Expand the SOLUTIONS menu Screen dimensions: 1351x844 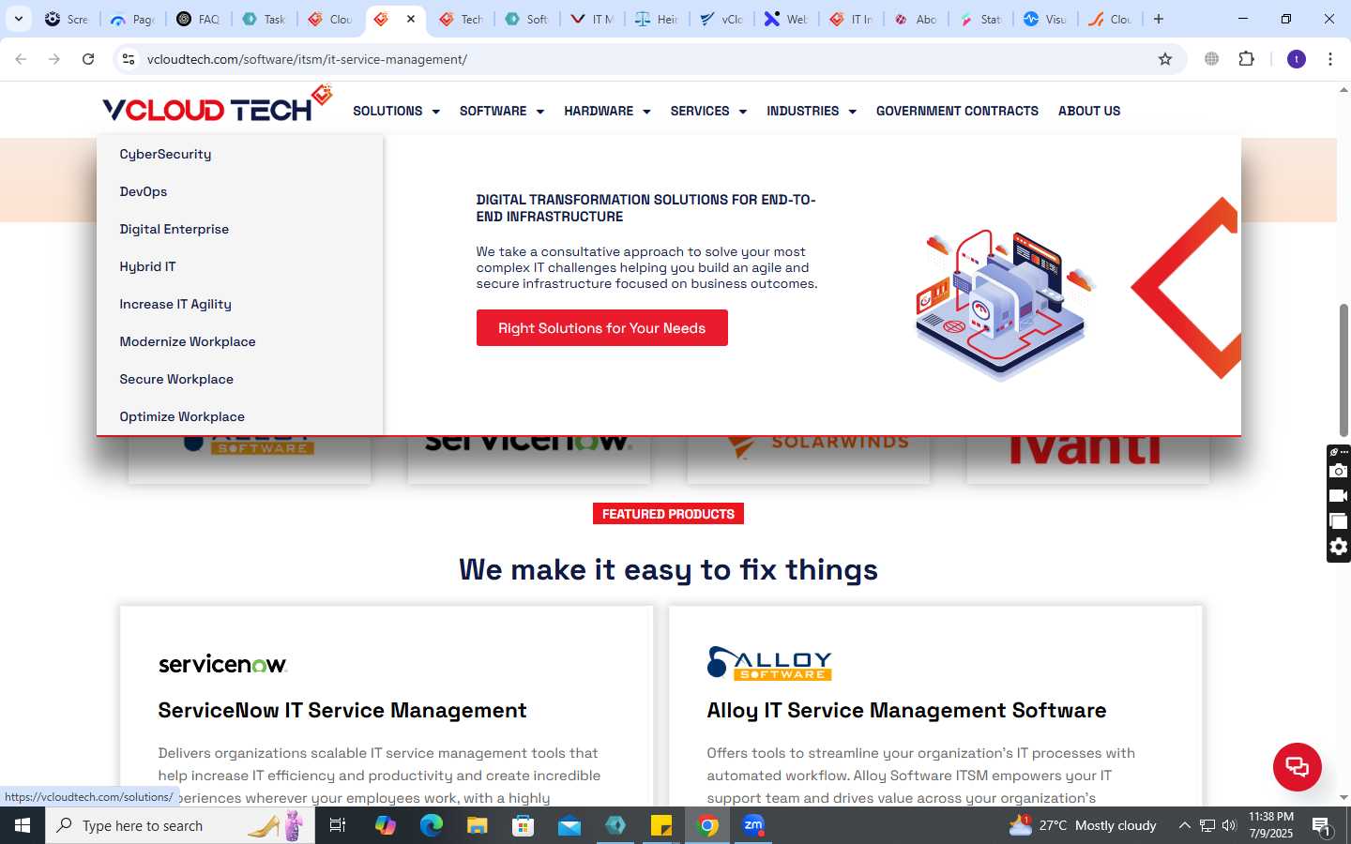[x=396, y=111]
